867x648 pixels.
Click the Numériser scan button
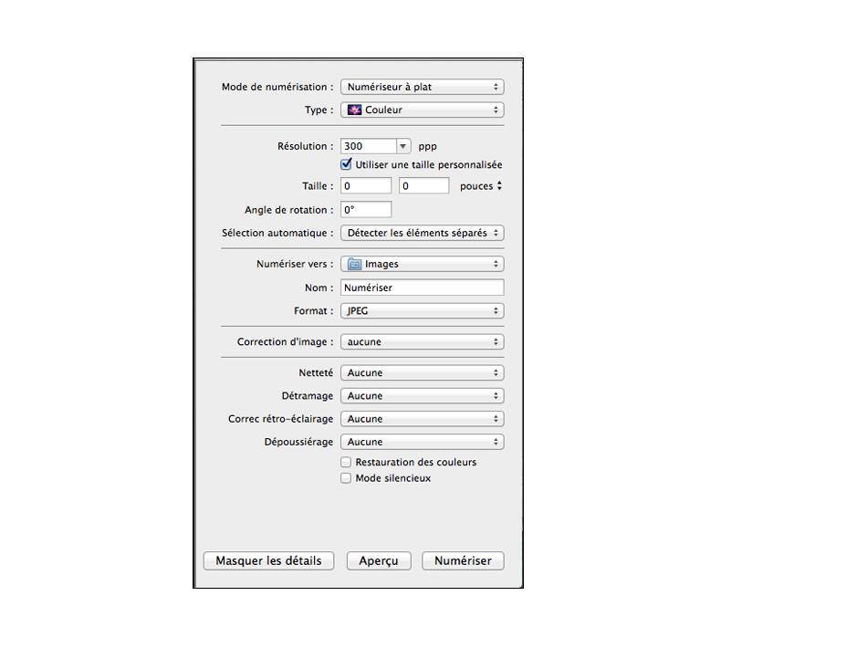(x=463, y=560)
